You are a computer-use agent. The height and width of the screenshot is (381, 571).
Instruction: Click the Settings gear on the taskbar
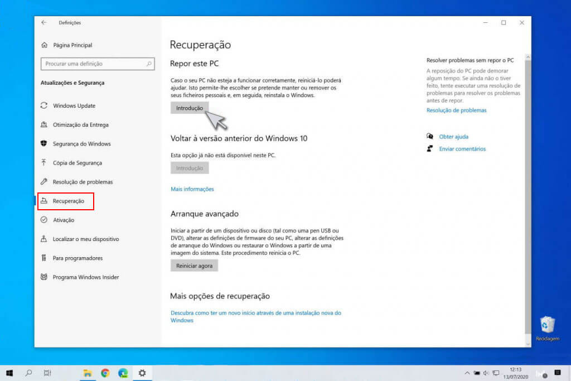coord(142,373)
